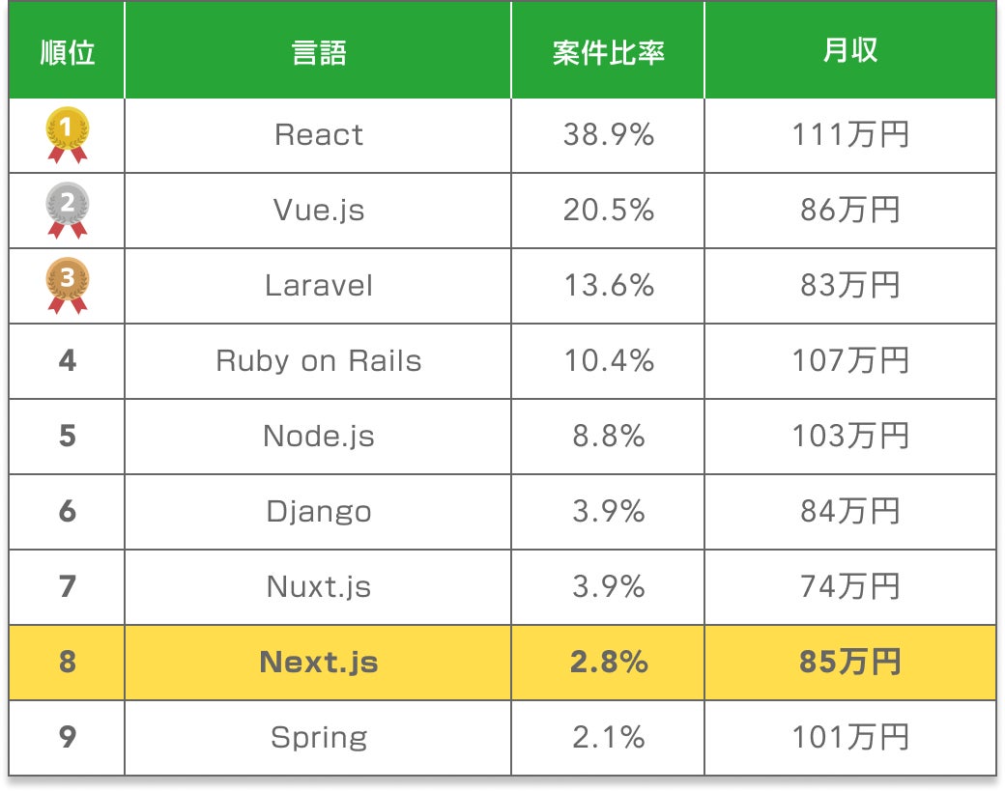Click the 111万円 monthly income value
Screen dimensions: 1005x792
[x=849, y=135]
